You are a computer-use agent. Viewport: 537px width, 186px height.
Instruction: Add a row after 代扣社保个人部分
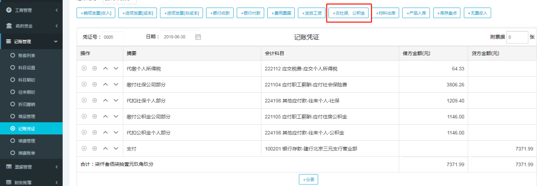[x=95, y=100]
